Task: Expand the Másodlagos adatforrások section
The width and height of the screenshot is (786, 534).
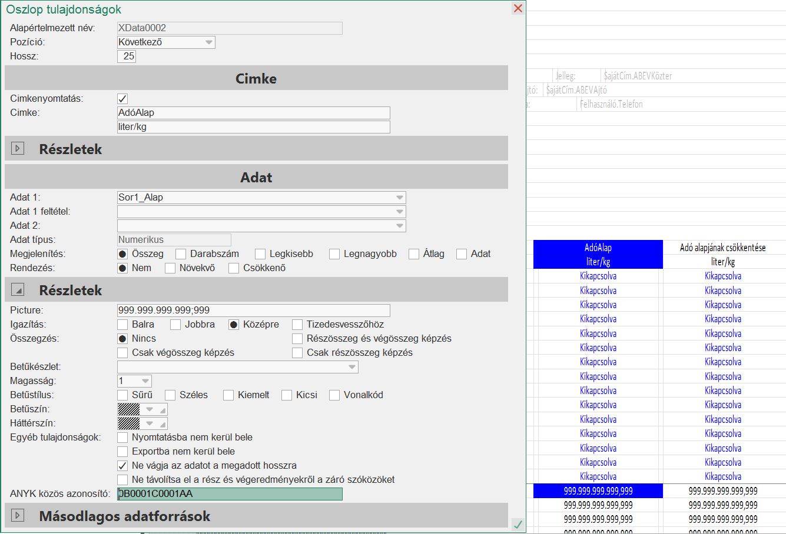Action: [18, 516]
